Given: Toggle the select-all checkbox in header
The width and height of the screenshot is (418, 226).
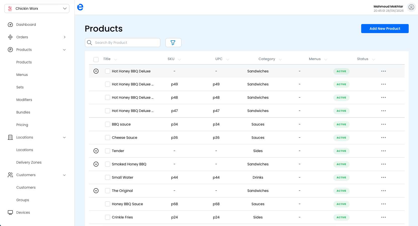Looking at the screenshot, I should click(96, 59).
